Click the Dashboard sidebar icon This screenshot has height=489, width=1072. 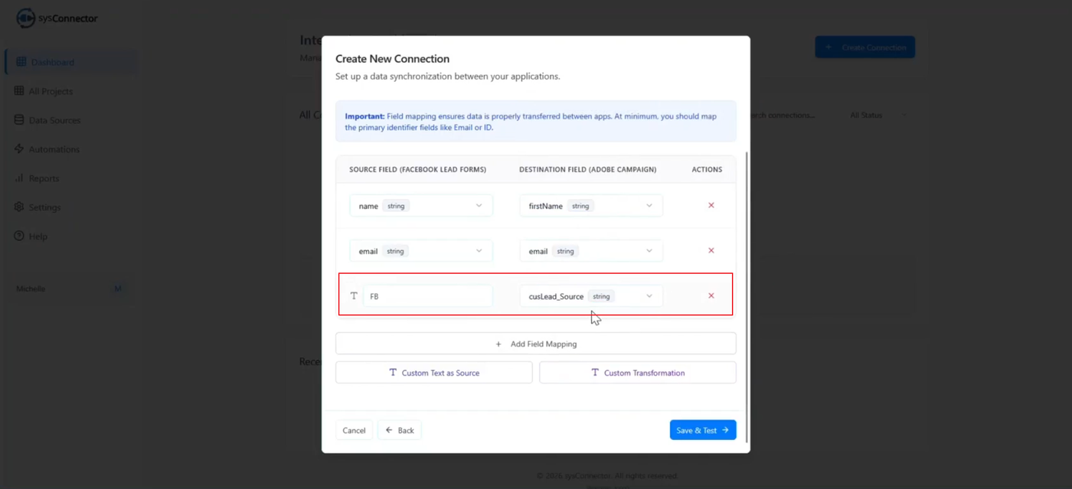pyautogui.click(x=21, y=62)
